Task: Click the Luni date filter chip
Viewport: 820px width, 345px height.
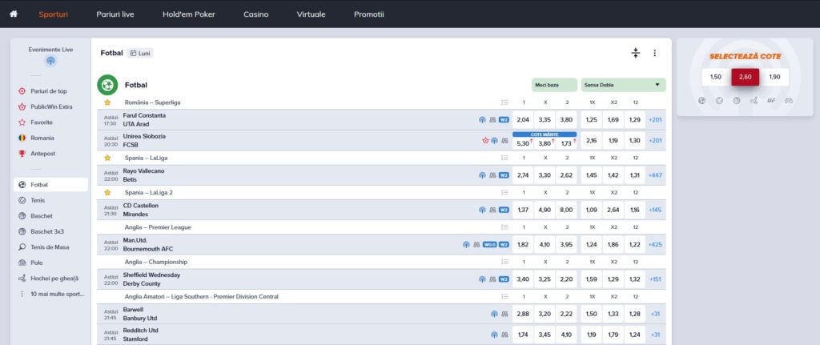Action: click(x=140, y=53)
